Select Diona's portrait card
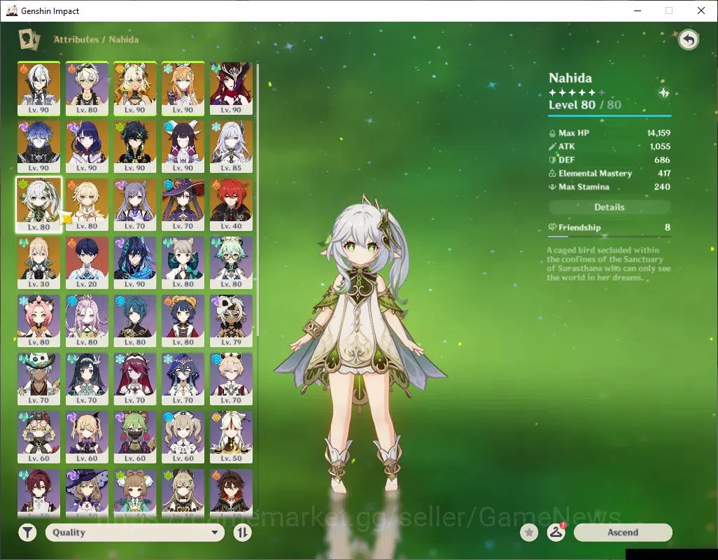This screenshot has width=718, height=560. tap(39, 321)
